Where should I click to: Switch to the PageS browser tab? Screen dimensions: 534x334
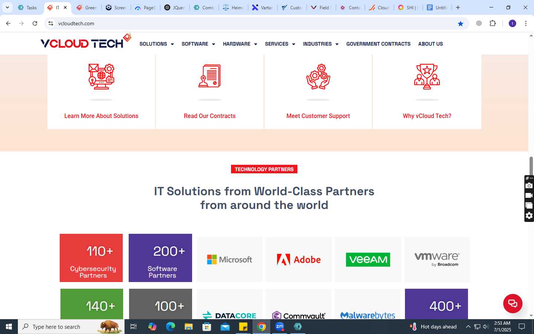[145, 7]
